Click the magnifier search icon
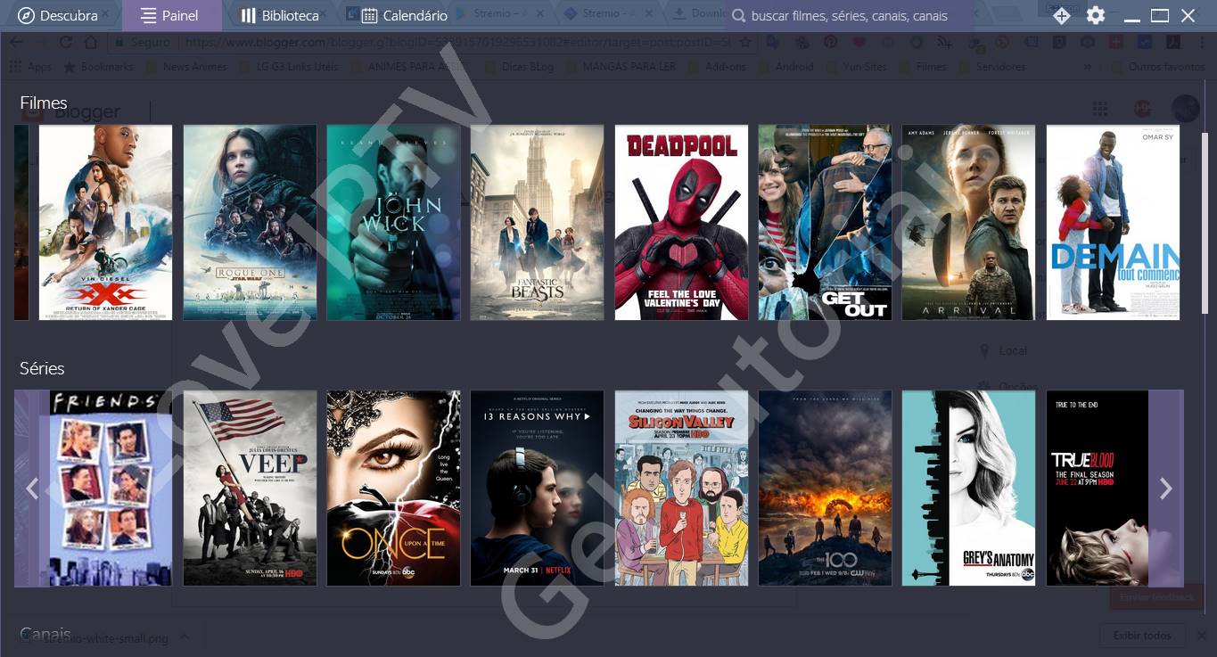The height and width of the screenshot is (657, 1217). (738, 15)
